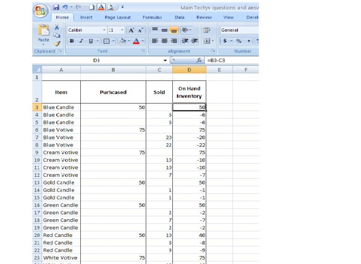Apply Italic formatting
Screen dimensions: 361x264
click(81, 41)
